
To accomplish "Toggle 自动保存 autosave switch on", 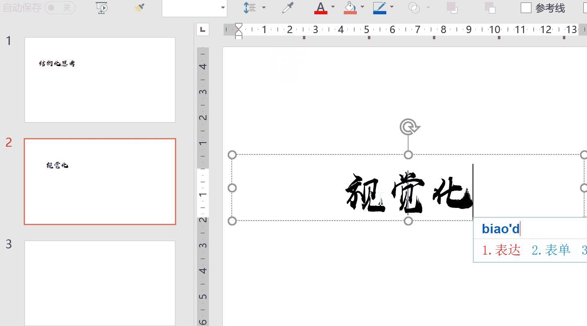I will (x=60, y=7).
